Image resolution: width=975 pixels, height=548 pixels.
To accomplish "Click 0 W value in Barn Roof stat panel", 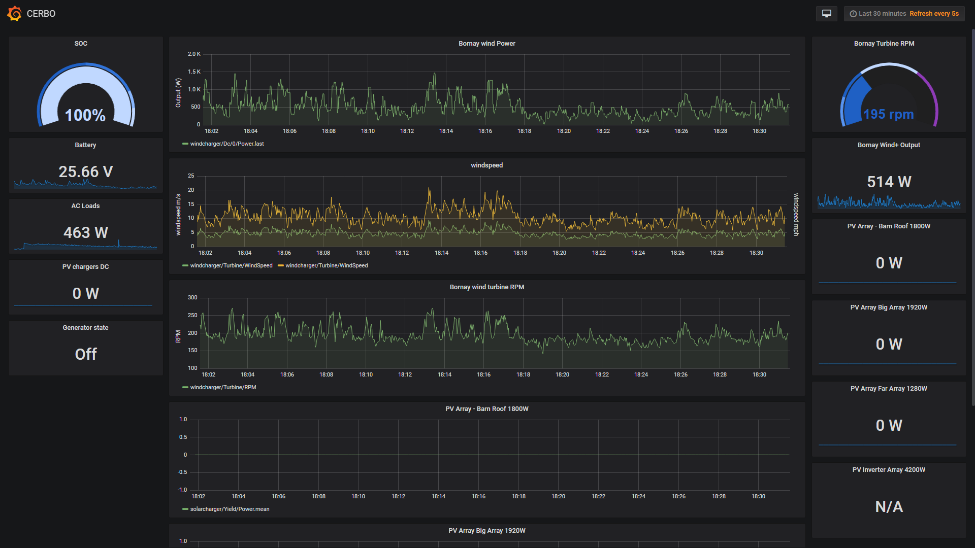I will pos(889,263).
